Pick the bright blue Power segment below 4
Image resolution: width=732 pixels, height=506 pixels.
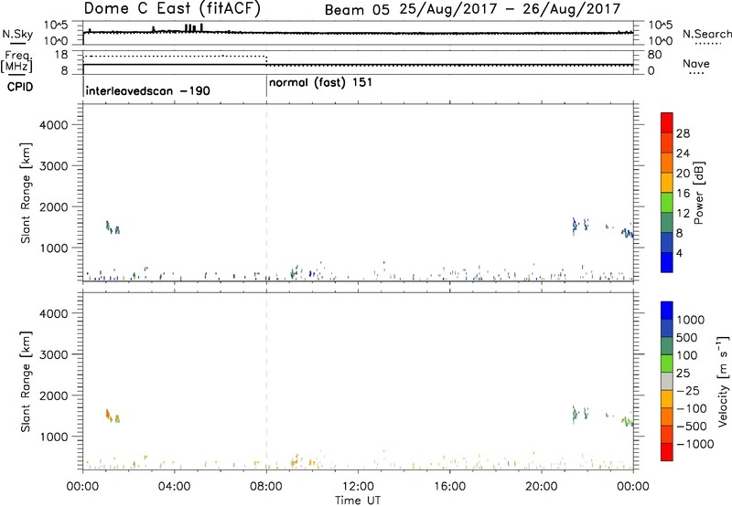[x=667, y=262]
